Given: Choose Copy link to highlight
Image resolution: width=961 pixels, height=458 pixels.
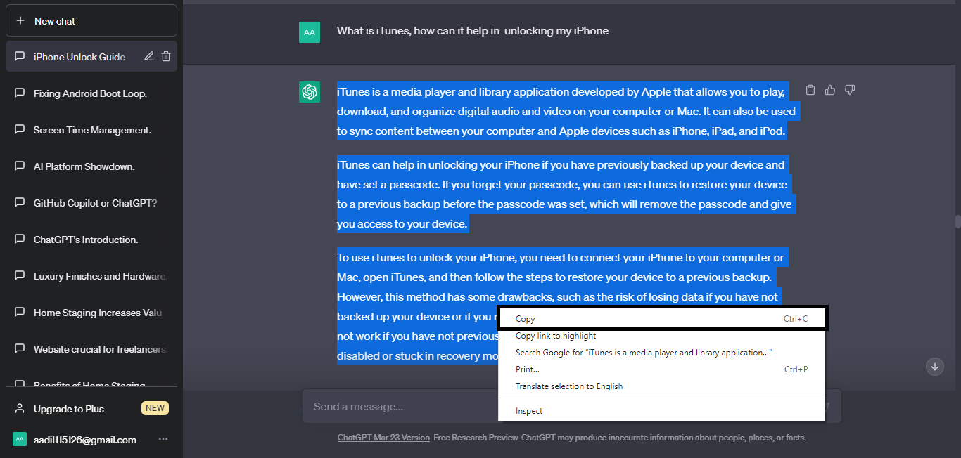Looking at the screenshot, I should click(x=556, y=336).
